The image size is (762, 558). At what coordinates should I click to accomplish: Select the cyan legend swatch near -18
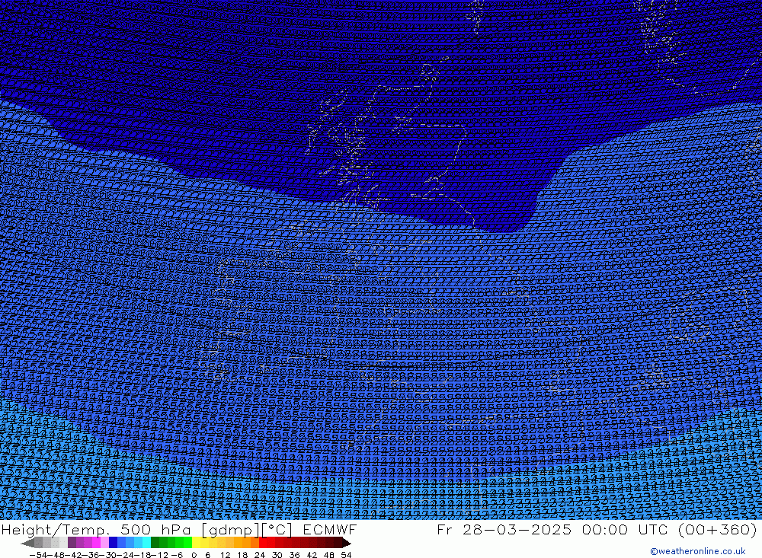pyautogui.click(x=146, y=543)
